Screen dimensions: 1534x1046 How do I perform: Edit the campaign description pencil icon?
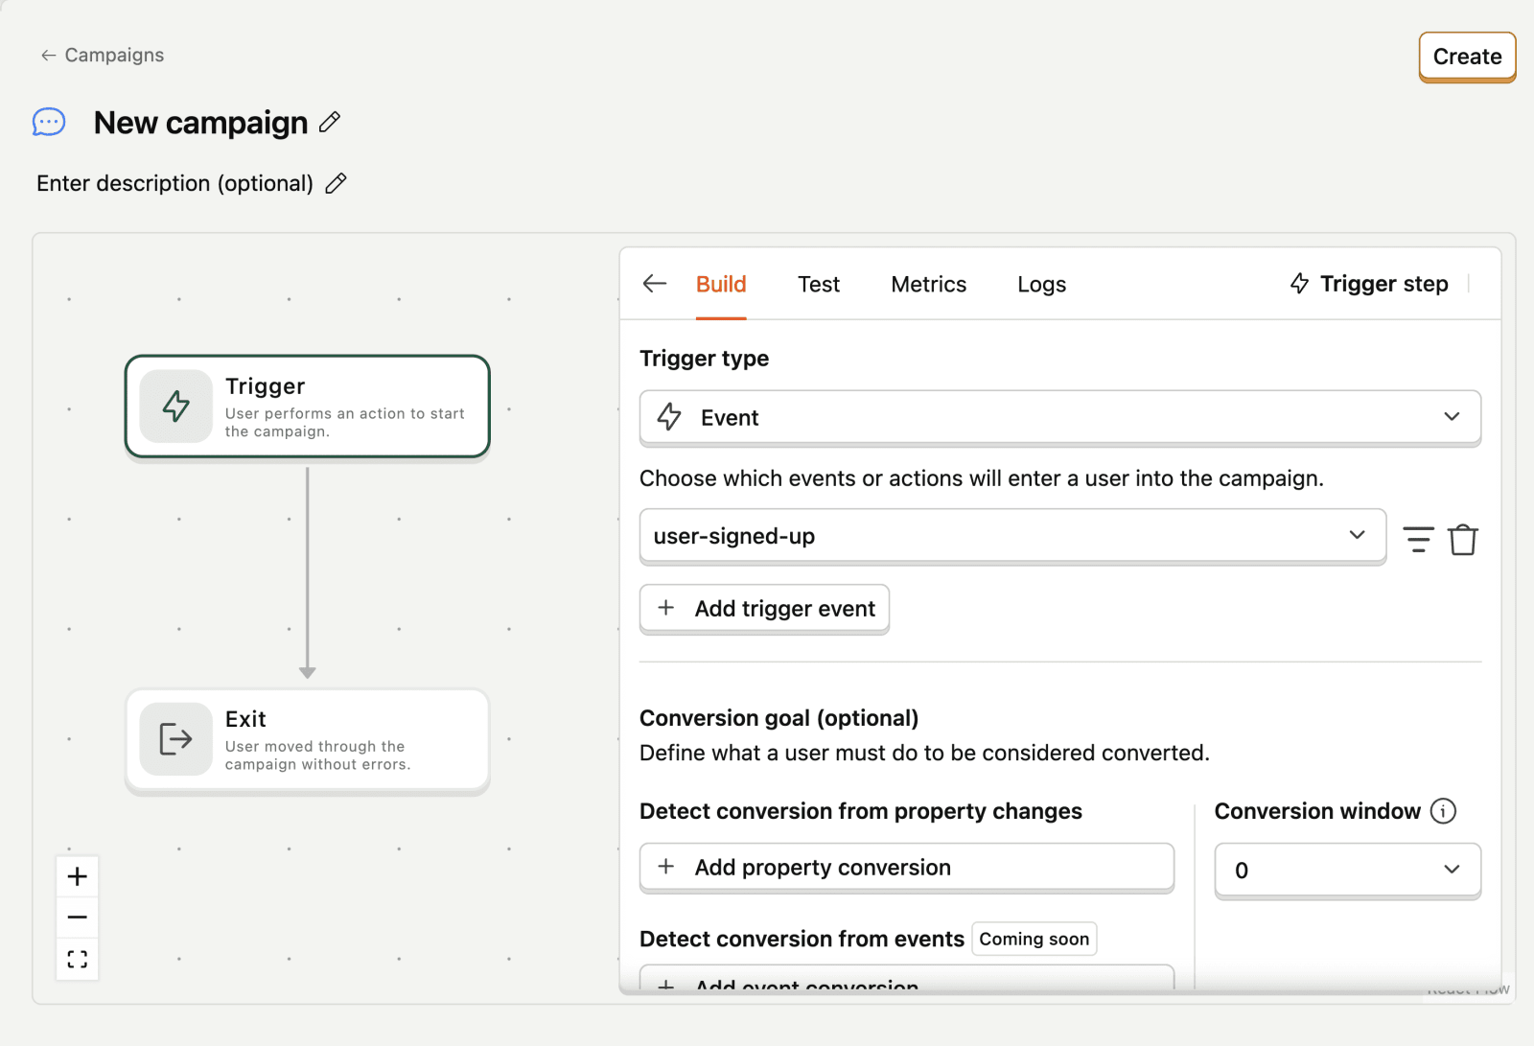coord(336,183)
